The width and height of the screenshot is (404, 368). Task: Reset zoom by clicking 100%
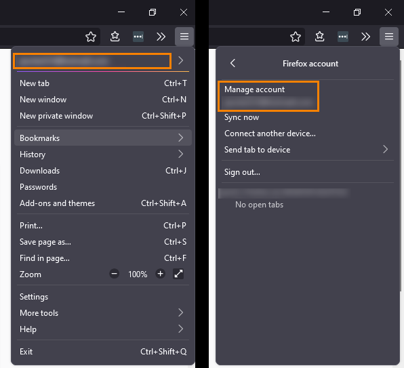pos(138,274)
